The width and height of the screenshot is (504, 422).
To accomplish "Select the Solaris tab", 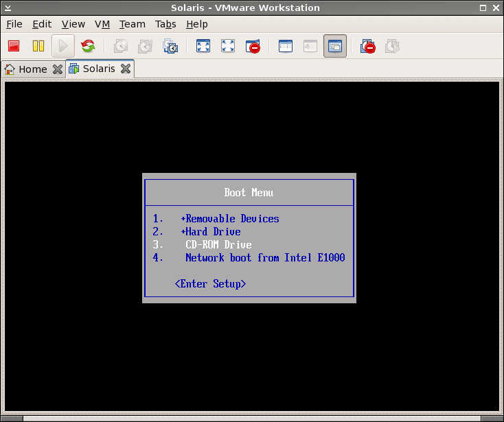I will [100, 69].
